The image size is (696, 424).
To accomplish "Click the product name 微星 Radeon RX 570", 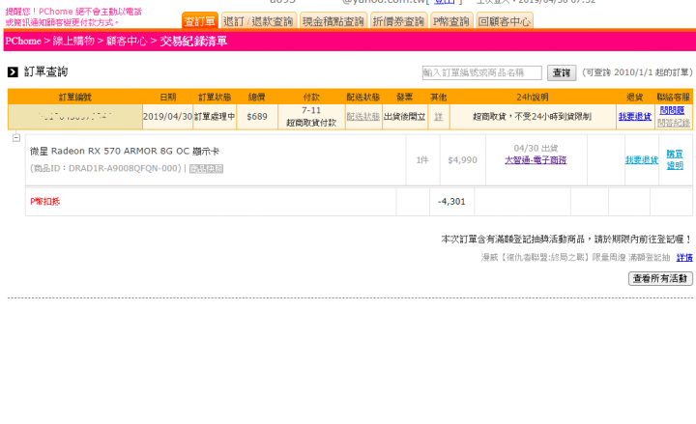I will (x=125, y=152).
